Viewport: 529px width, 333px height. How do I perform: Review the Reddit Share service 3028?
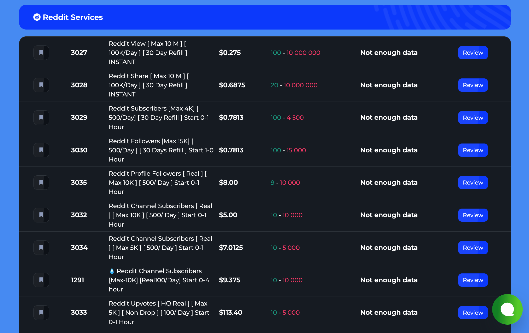tap(473, 85)
